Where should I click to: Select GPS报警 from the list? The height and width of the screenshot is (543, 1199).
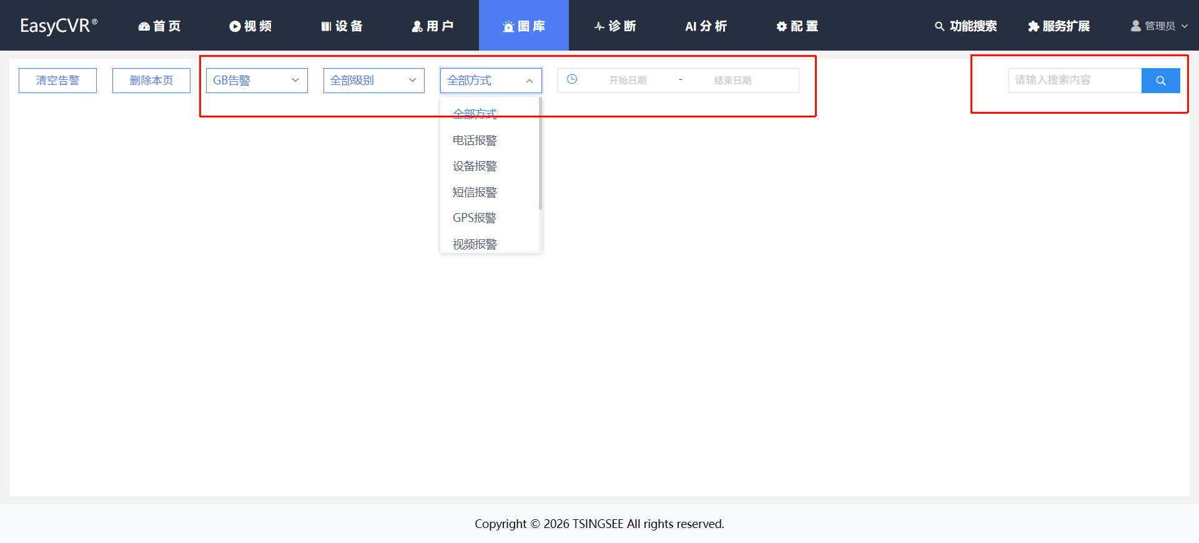click(x=490, y=218)
